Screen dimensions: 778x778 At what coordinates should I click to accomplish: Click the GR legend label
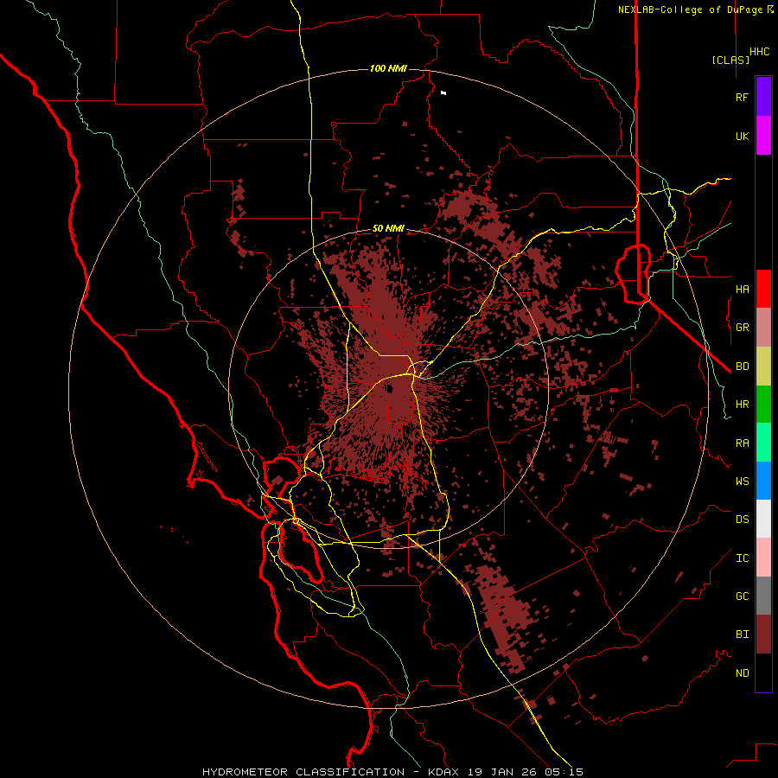(742, 328)
